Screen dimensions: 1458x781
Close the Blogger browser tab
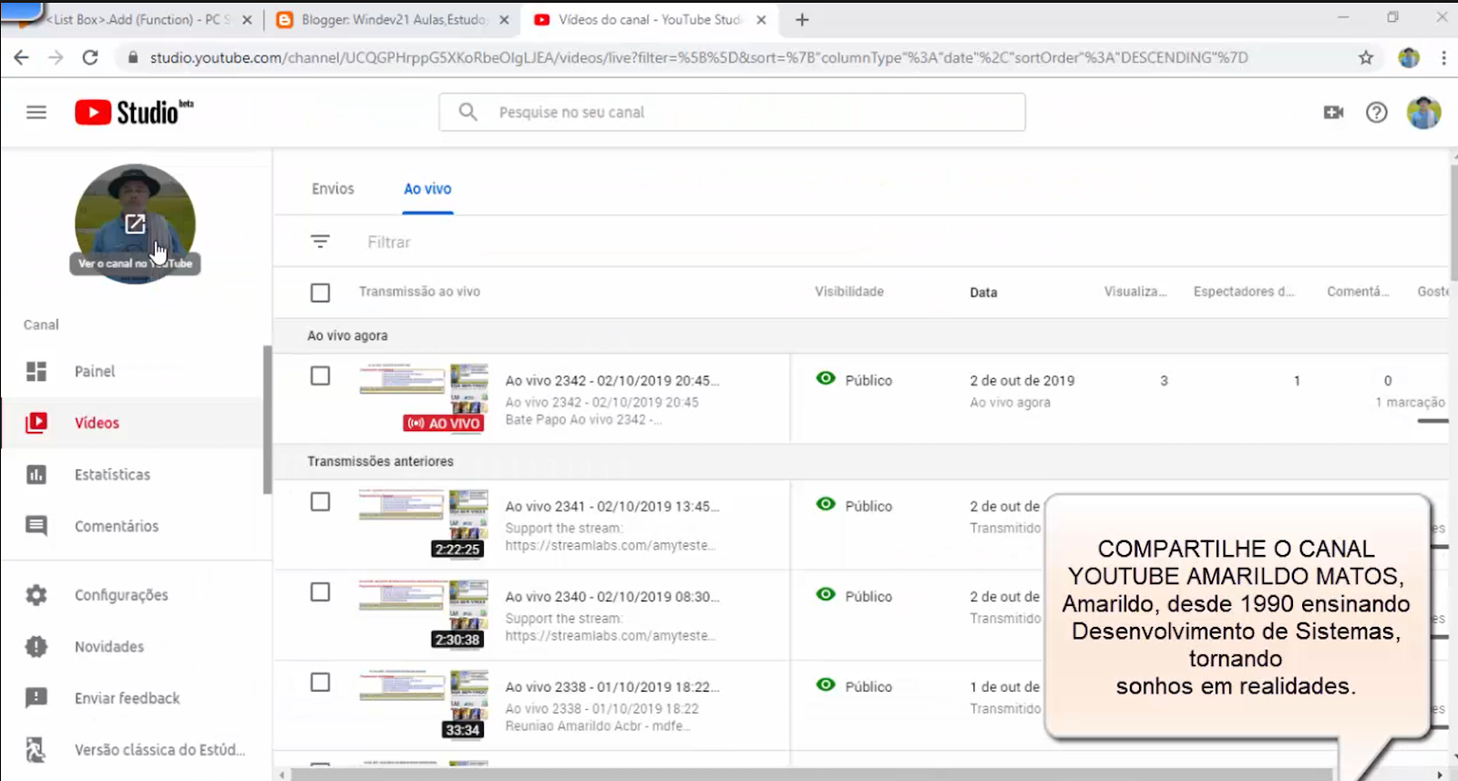click(504, 19)
